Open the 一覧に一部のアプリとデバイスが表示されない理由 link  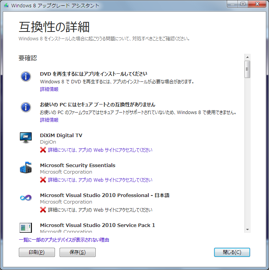pos(64,240)
